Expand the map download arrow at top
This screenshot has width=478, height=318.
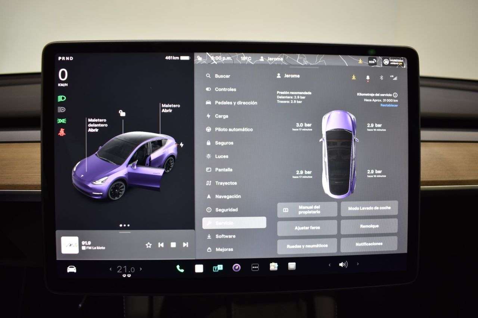(x=360, y=60)
